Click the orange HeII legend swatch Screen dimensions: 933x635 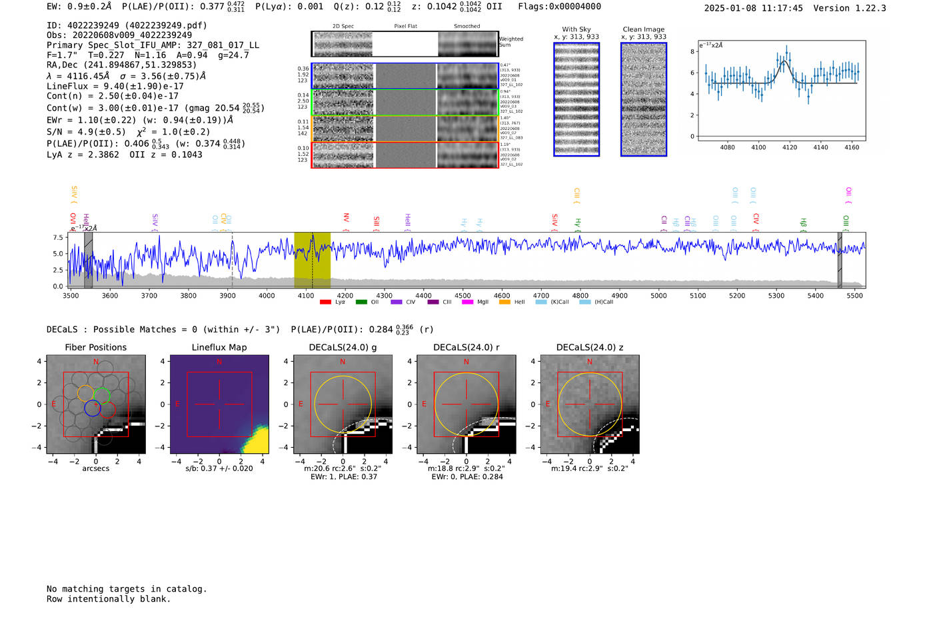tap(504, 303)
